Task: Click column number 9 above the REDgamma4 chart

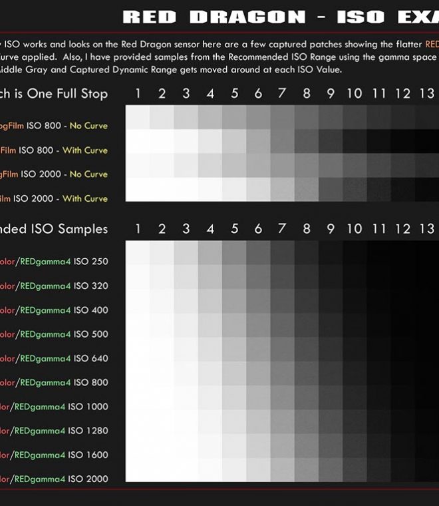Action: 331,229
